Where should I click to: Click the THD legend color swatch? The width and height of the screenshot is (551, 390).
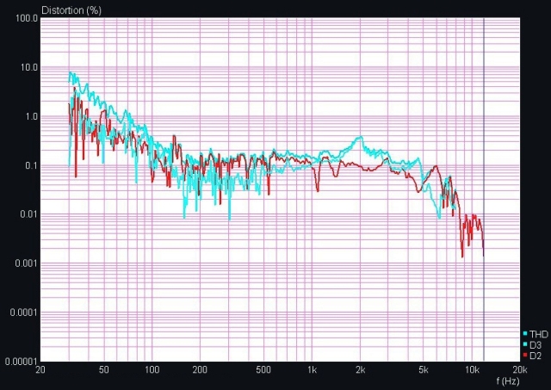[x=525, y=333]
